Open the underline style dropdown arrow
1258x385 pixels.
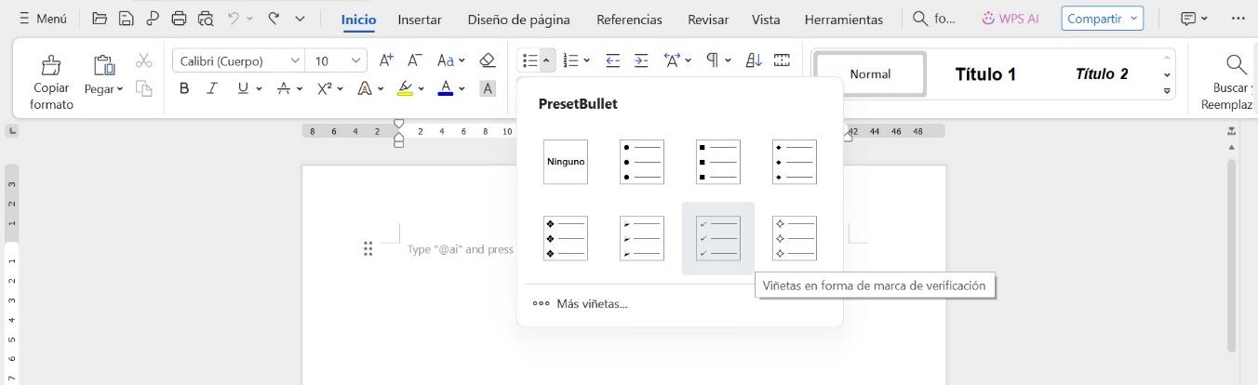259,89
